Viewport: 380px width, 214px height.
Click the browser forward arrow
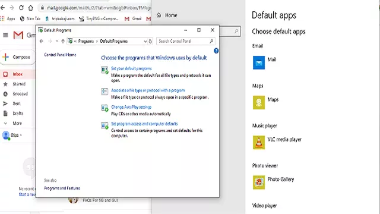[x=12, y=8]
